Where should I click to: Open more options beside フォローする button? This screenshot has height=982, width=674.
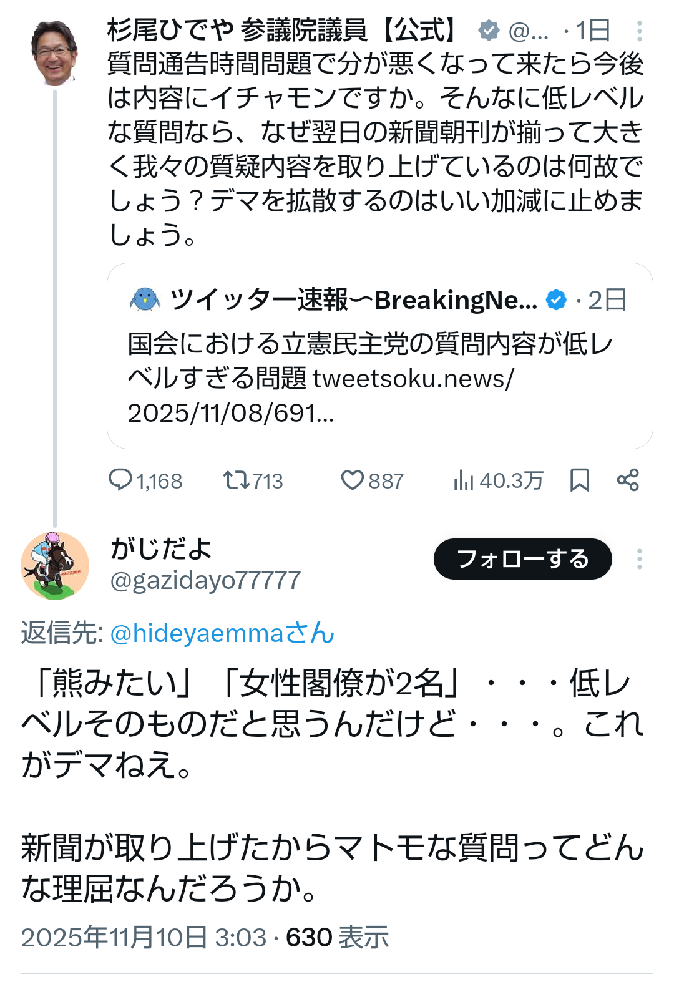tap(640, 559)
